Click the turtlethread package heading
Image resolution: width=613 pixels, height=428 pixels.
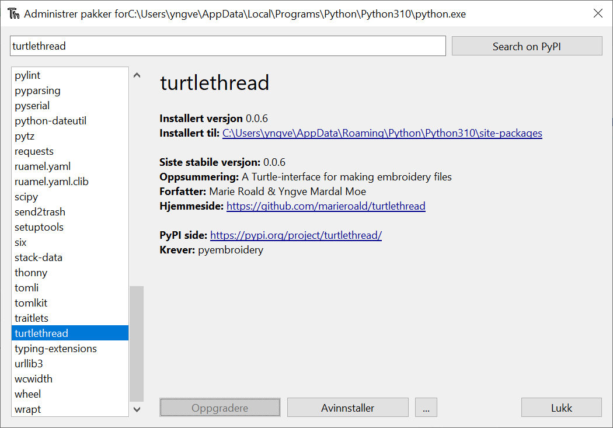(215, 83)
